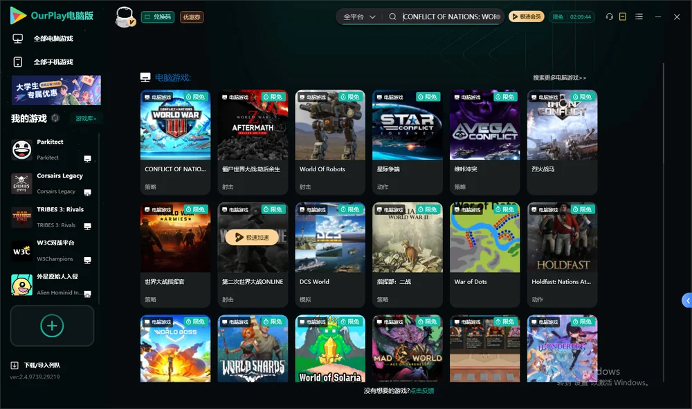Open the 世界大战指挥官 game card
This screenshot has width=692, height=409.
(175, 254)
